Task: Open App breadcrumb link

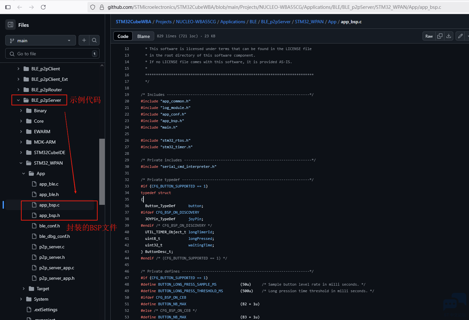Action: pyautogui.click(x=332, y=22)
